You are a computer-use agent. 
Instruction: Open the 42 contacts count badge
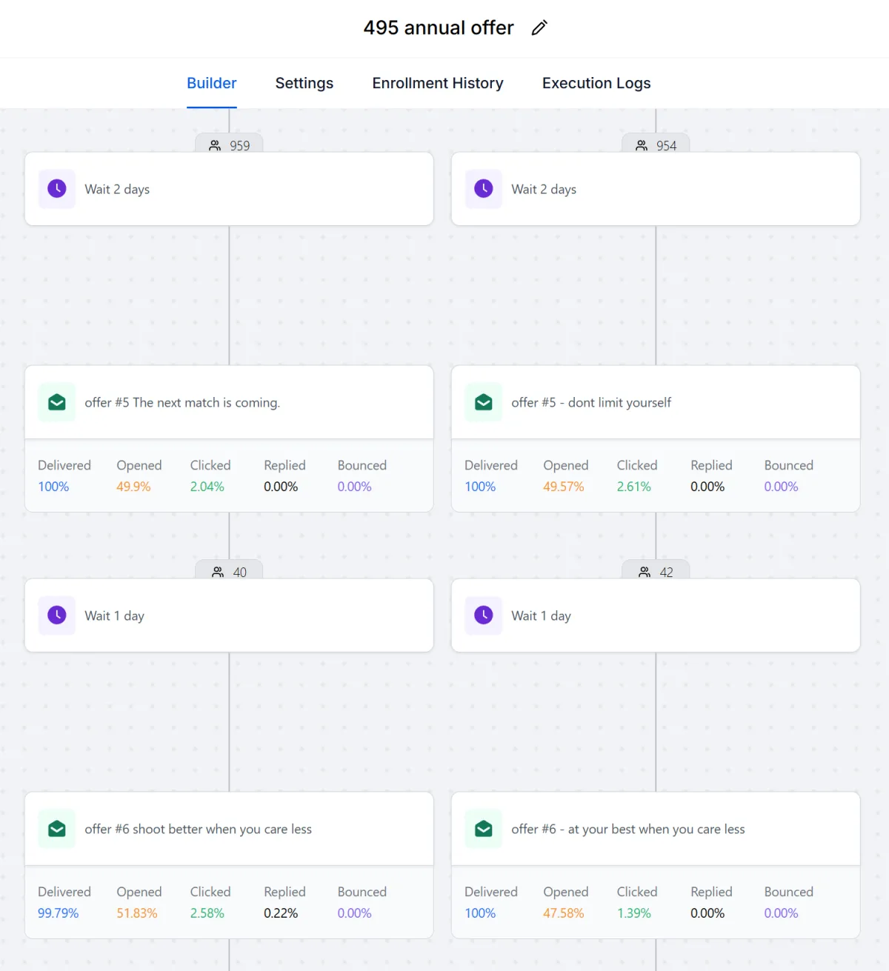tap(656, 571)
